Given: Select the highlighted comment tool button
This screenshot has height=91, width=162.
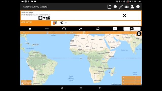Looking at the screenshot, I should tap(132, 29).
